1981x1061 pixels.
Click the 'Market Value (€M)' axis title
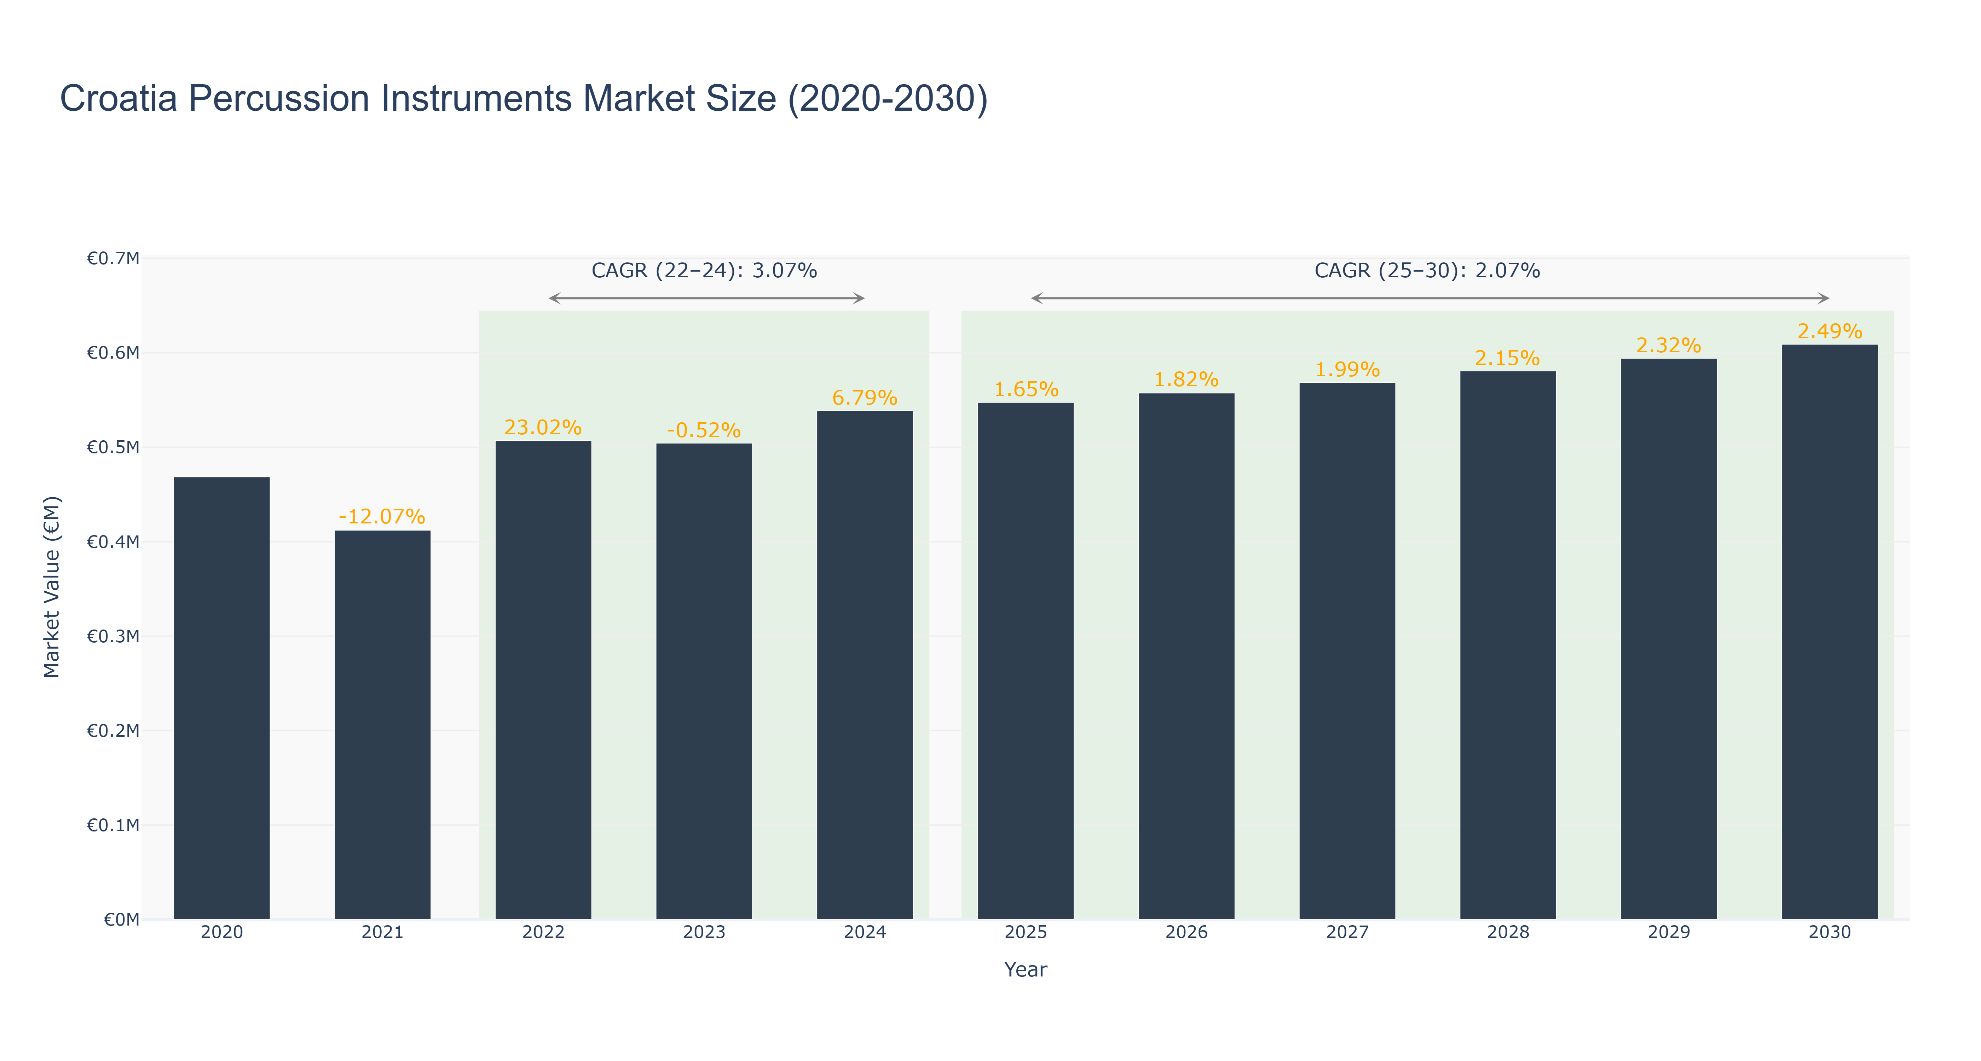52,587
